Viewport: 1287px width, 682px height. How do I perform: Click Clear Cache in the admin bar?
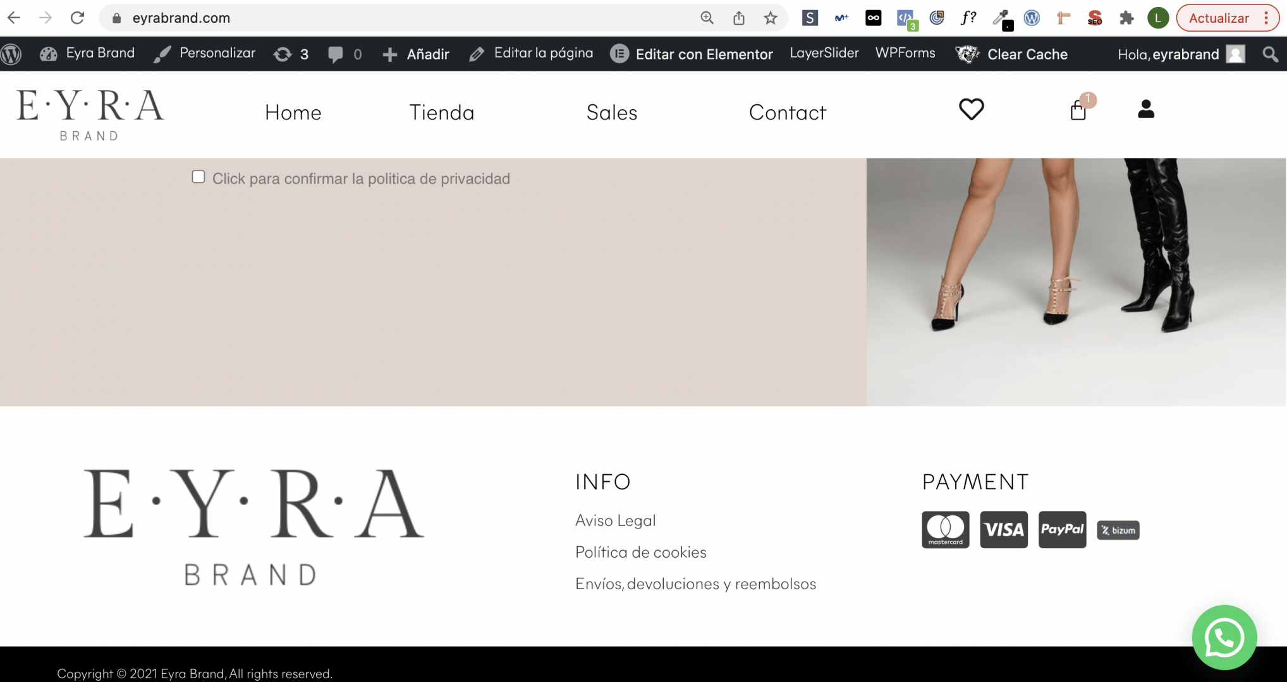[1011, 54]
